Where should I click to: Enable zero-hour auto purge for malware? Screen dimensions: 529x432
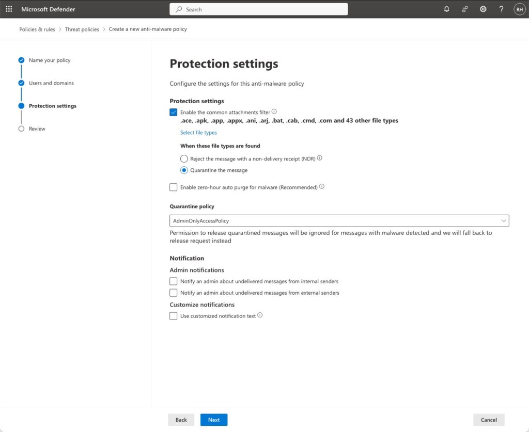174,187
